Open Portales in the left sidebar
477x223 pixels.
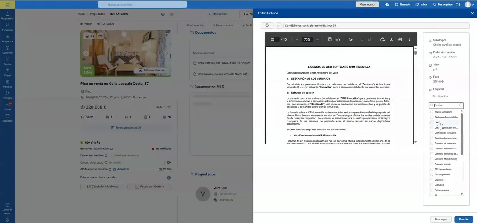pos(7,84)
